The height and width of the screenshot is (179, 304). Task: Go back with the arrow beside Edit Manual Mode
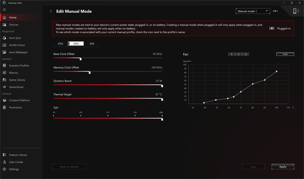(51, 11)
